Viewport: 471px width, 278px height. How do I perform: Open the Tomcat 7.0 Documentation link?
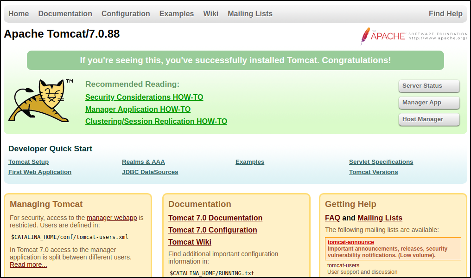(x=215, y=218)
